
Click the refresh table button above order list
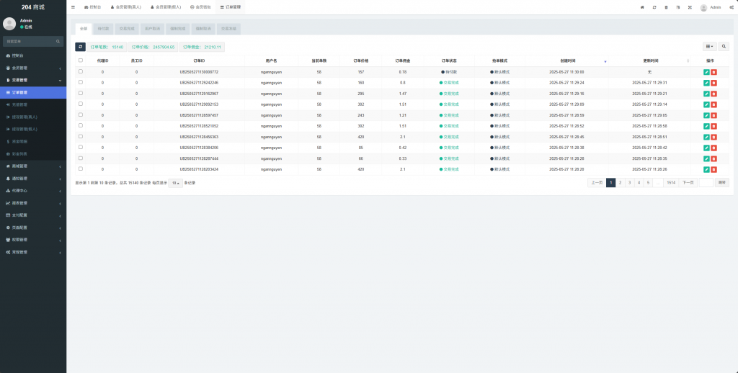click(x=80, y=47)
